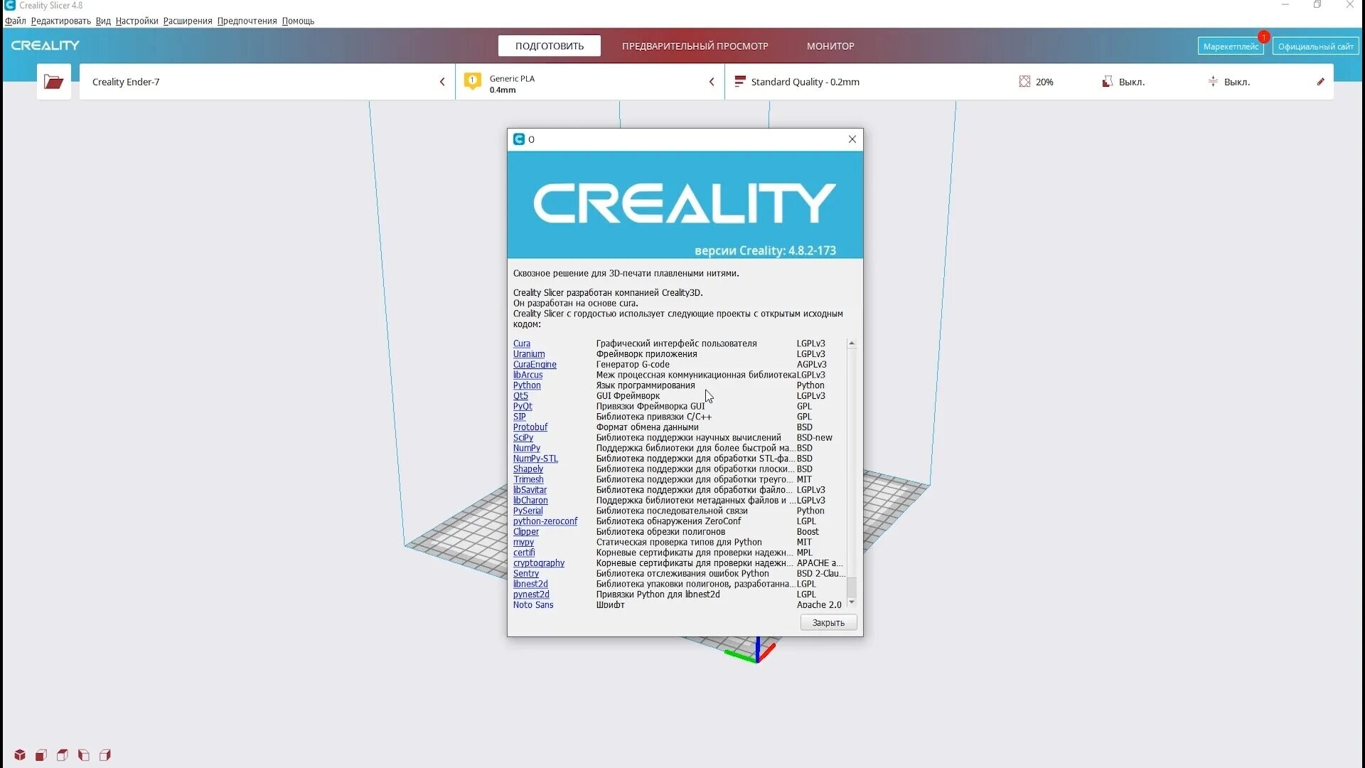Image resolution: width=1365 pixels, height=768 pixels.
Task: Open the Clipper link
Action: pos(526,532)
